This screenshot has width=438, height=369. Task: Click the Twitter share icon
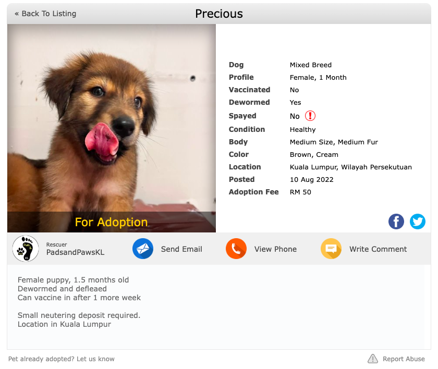(418, 222)
